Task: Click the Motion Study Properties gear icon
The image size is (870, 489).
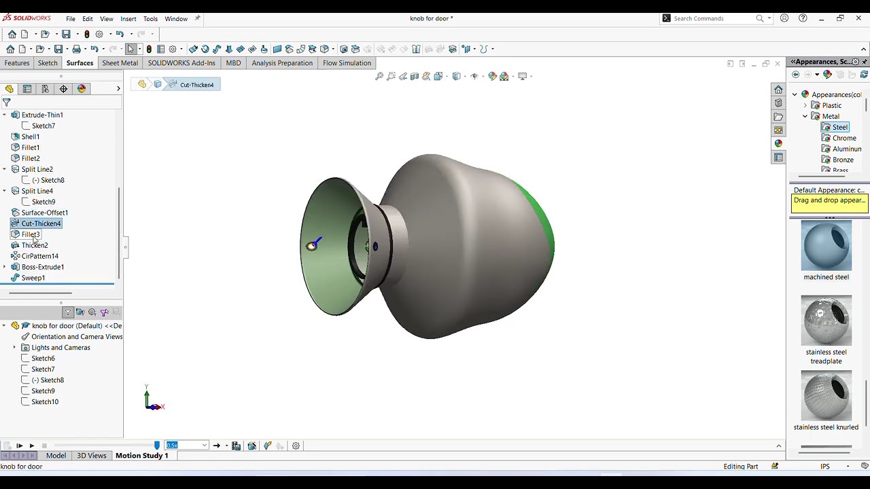Action: click(296, 446)
